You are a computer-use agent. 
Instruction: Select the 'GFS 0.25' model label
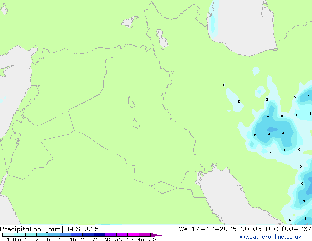(x=83, y=229)
